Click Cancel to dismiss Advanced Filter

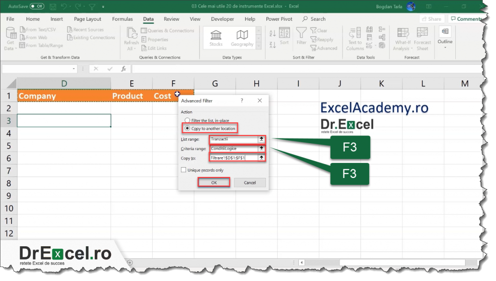point(250,182)
